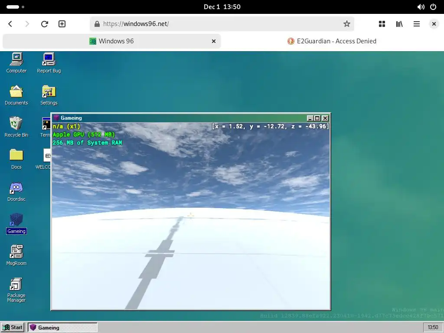Click the site lock icon in address bar
Screen dimensions: 444x333
pyautogui.click(x=97, y=24)
